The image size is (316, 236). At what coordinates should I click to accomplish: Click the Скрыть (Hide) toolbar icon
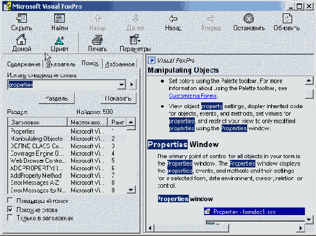22,19
